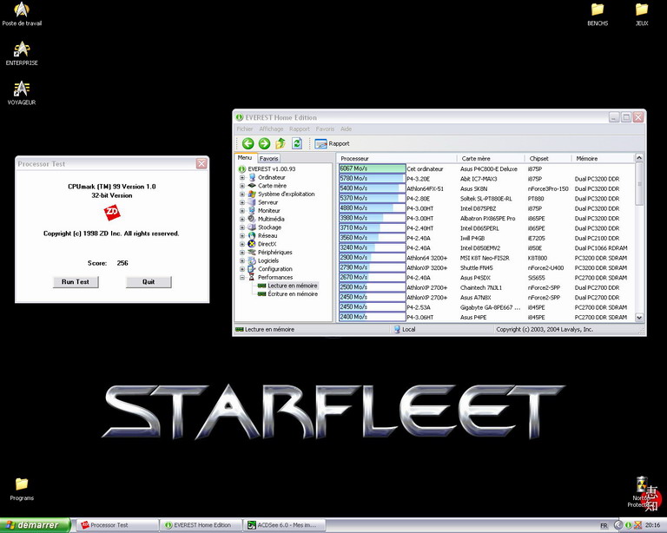Open the JEUX desktop folder

pyautogui.click(x=642, y=15)
